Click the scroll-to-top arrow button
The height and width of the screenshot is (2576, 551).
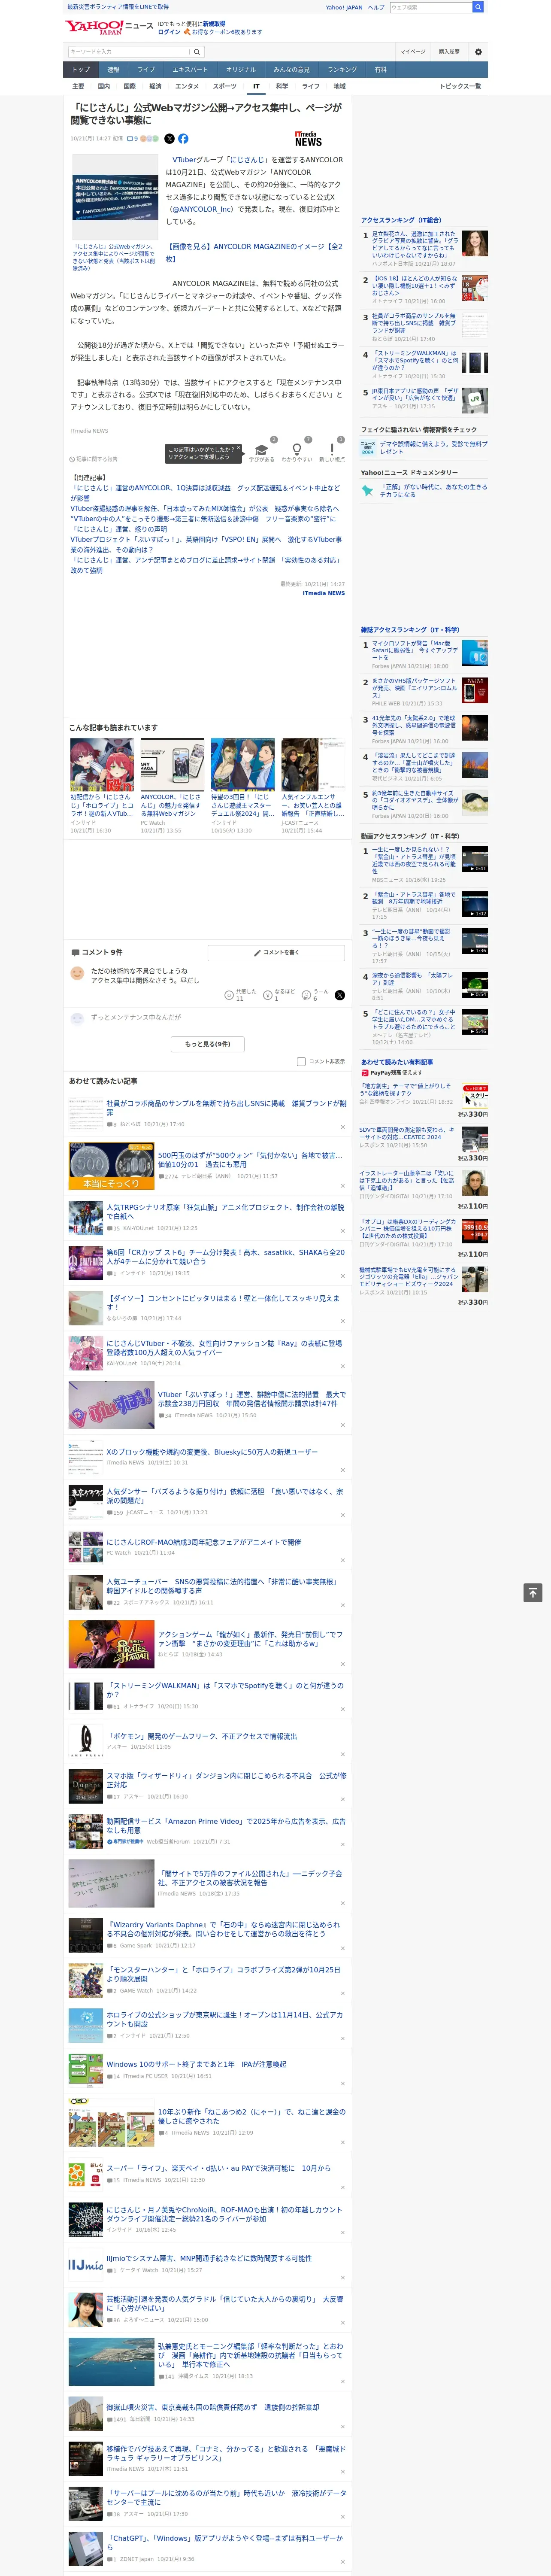533,1593
